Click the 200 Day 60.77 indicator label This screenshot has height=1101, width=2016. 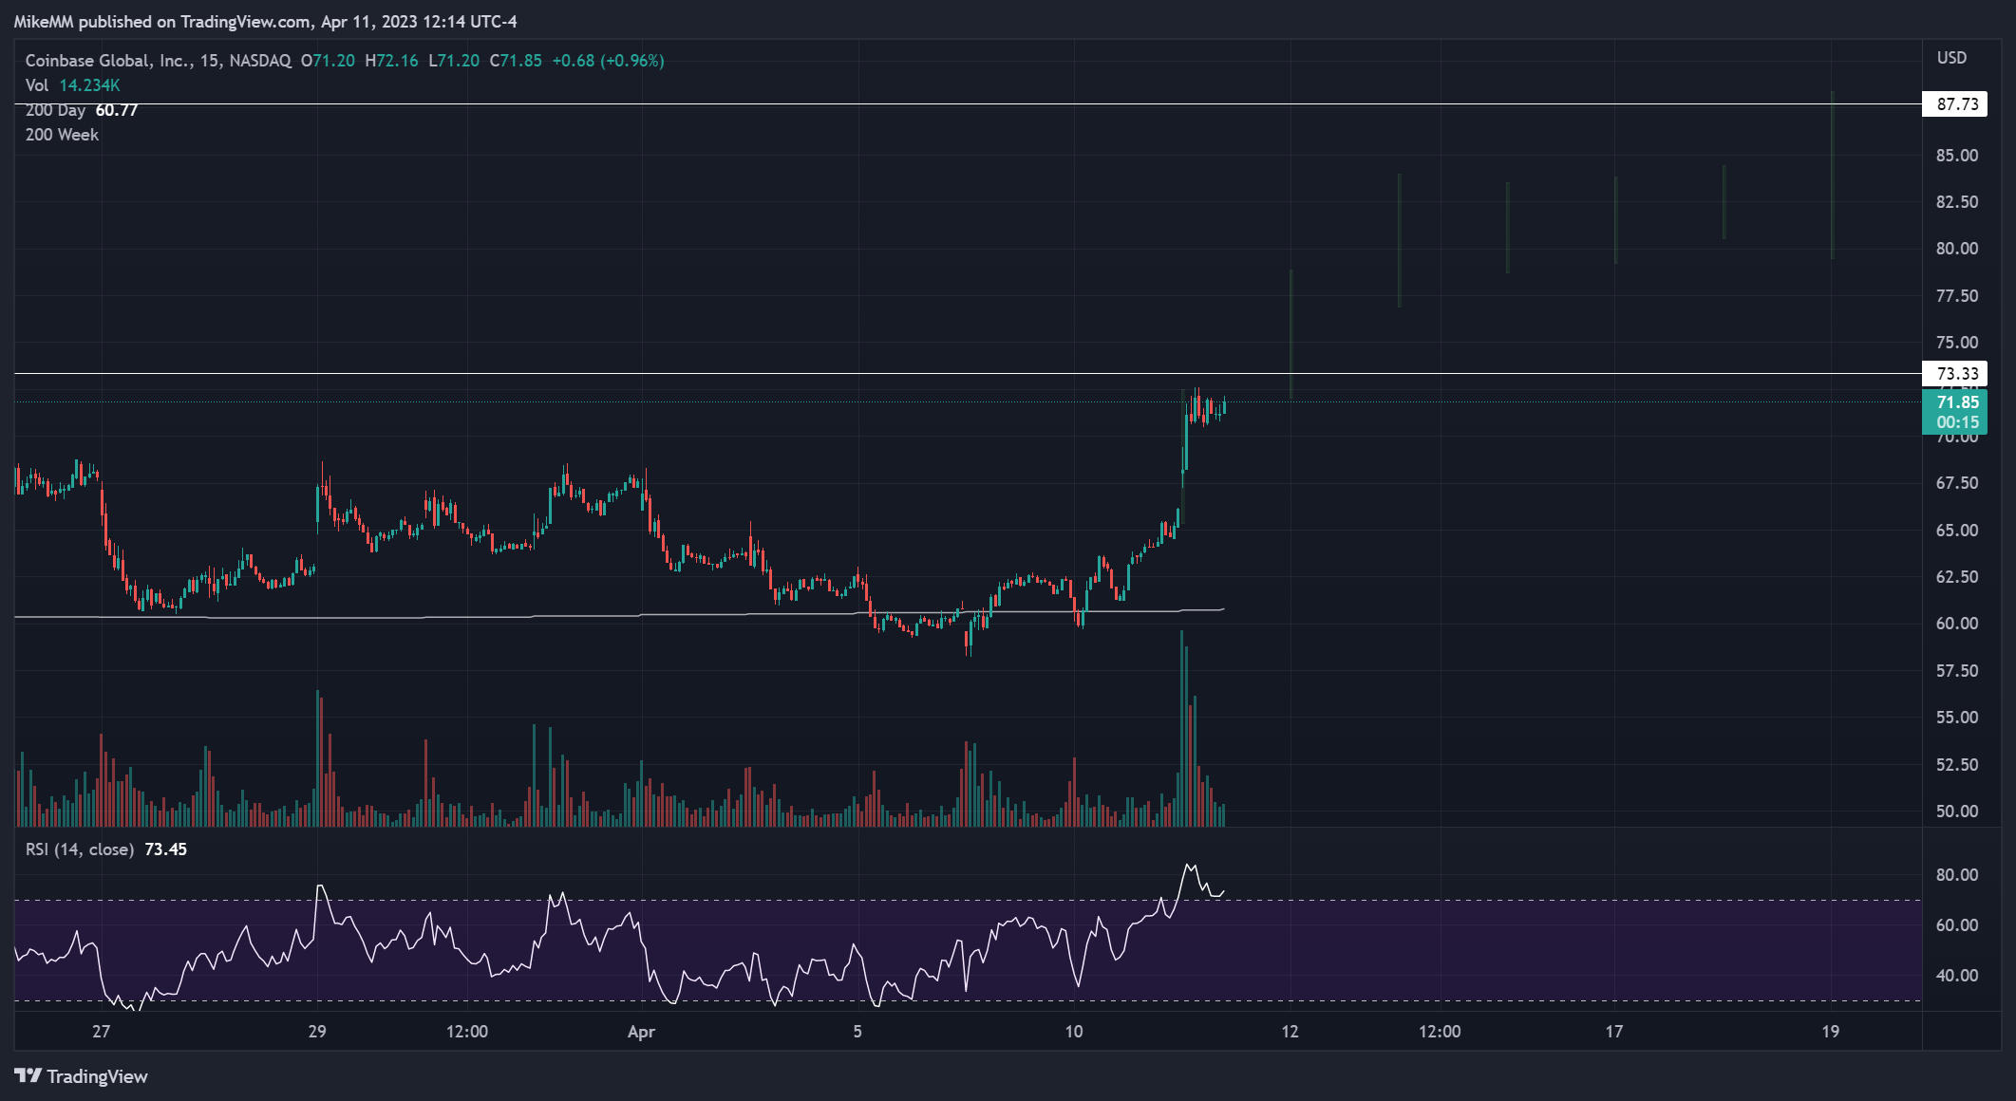point(82,110)
